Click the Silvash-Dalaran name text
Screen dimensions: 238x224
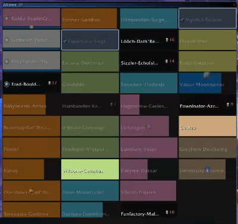click(138, 193)
